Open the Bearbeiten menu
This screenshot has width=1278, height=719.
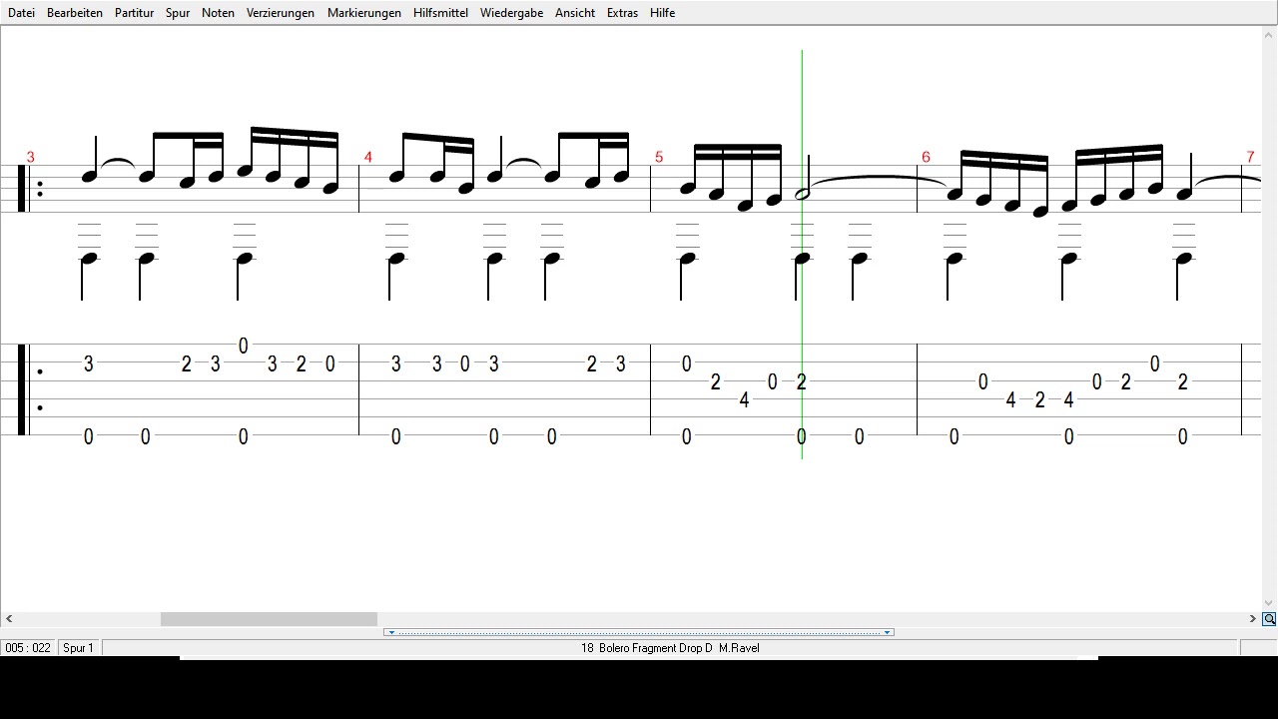[75, 13]
